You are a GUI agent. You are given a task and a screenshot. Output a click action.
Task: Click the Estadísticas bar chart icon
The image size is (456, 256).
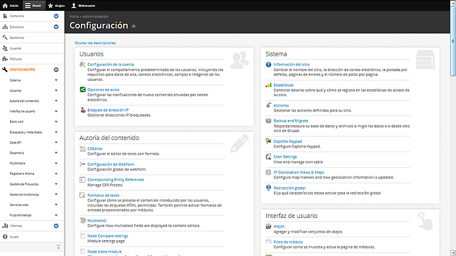pyautogui.click(x=268, y=85)
